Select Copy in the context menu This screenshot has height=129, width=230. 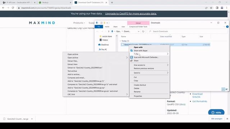point(136,81)
